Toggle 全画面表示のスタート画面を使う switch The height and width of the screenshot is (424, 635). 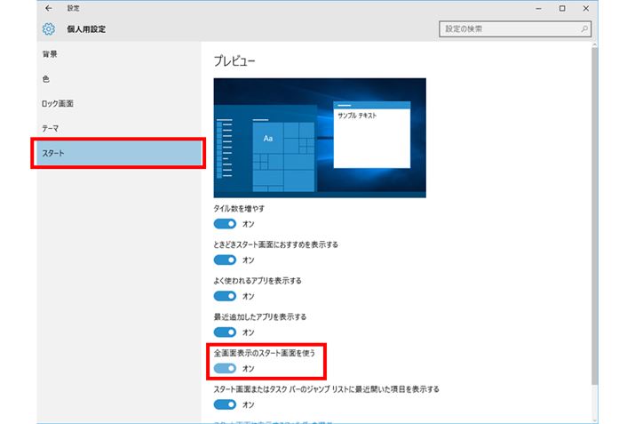(x=226, y=368)
